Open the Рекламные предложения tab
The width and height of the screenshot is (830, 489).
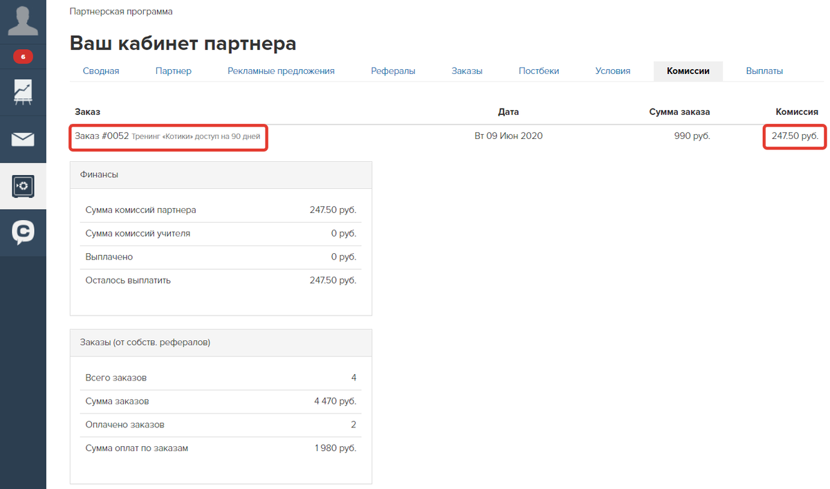tap(281, 71)
